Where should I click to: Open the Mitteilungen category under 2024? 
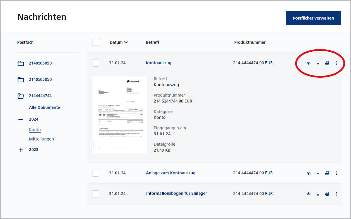pyautogui.click(x=41, y=139)
